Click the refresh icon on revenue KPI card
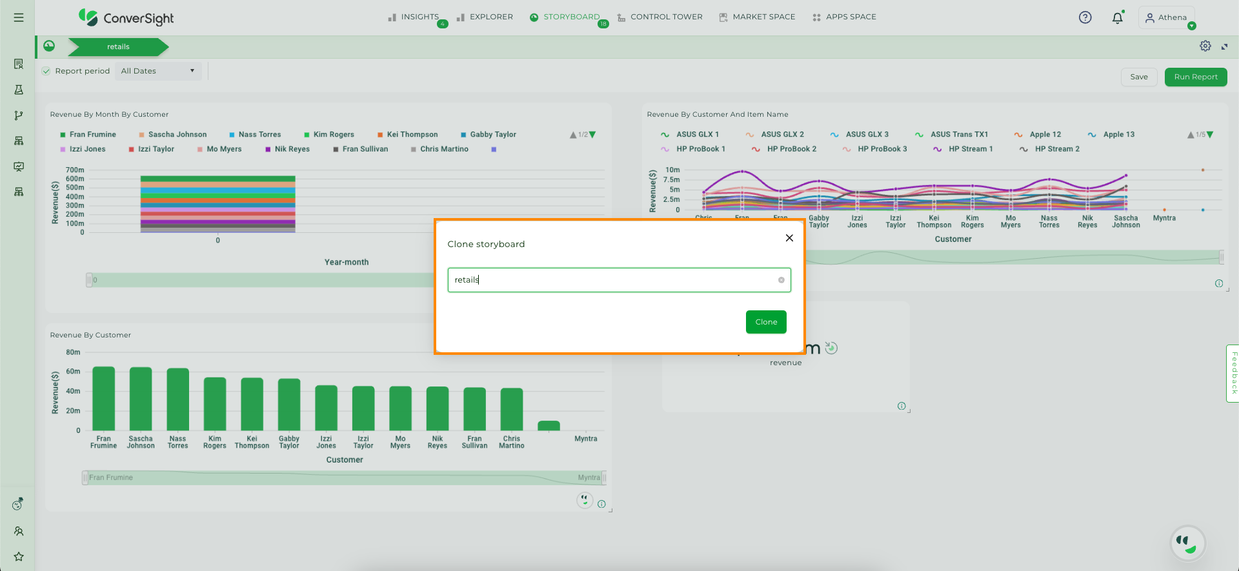1239x571 pixels. coord(831,348)
